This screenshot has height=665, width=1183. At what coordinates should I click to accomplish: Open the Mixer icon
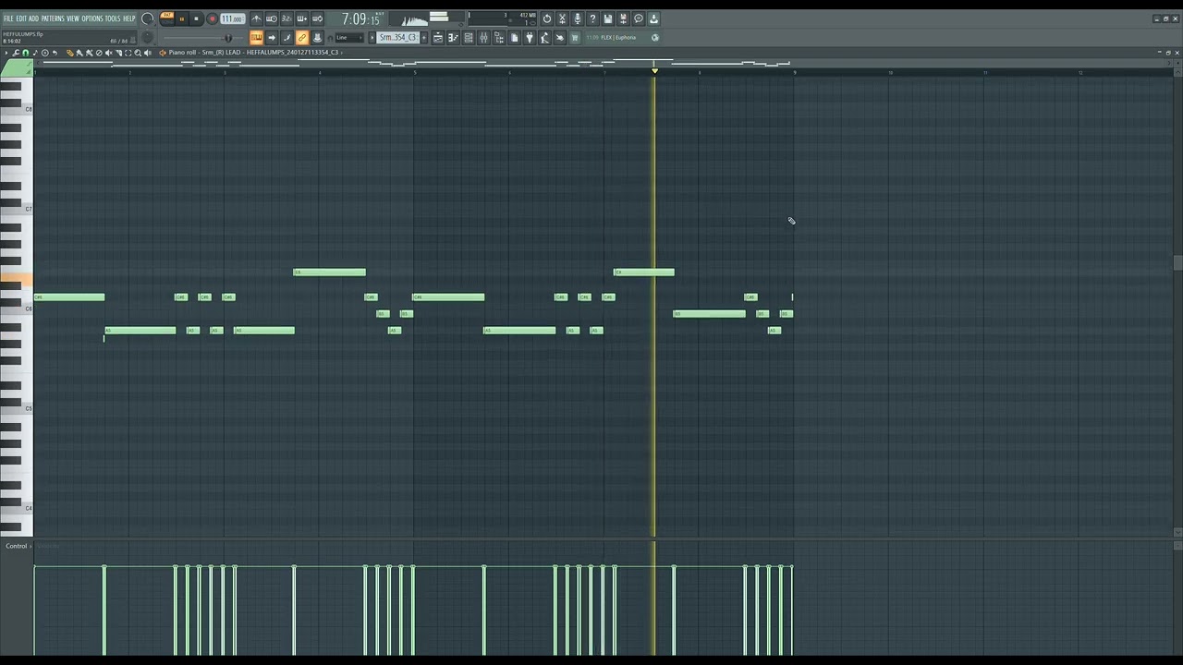(x=484, y=38)
